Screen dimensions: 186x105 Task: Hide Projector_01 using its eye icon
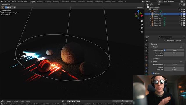pos(181,14)
